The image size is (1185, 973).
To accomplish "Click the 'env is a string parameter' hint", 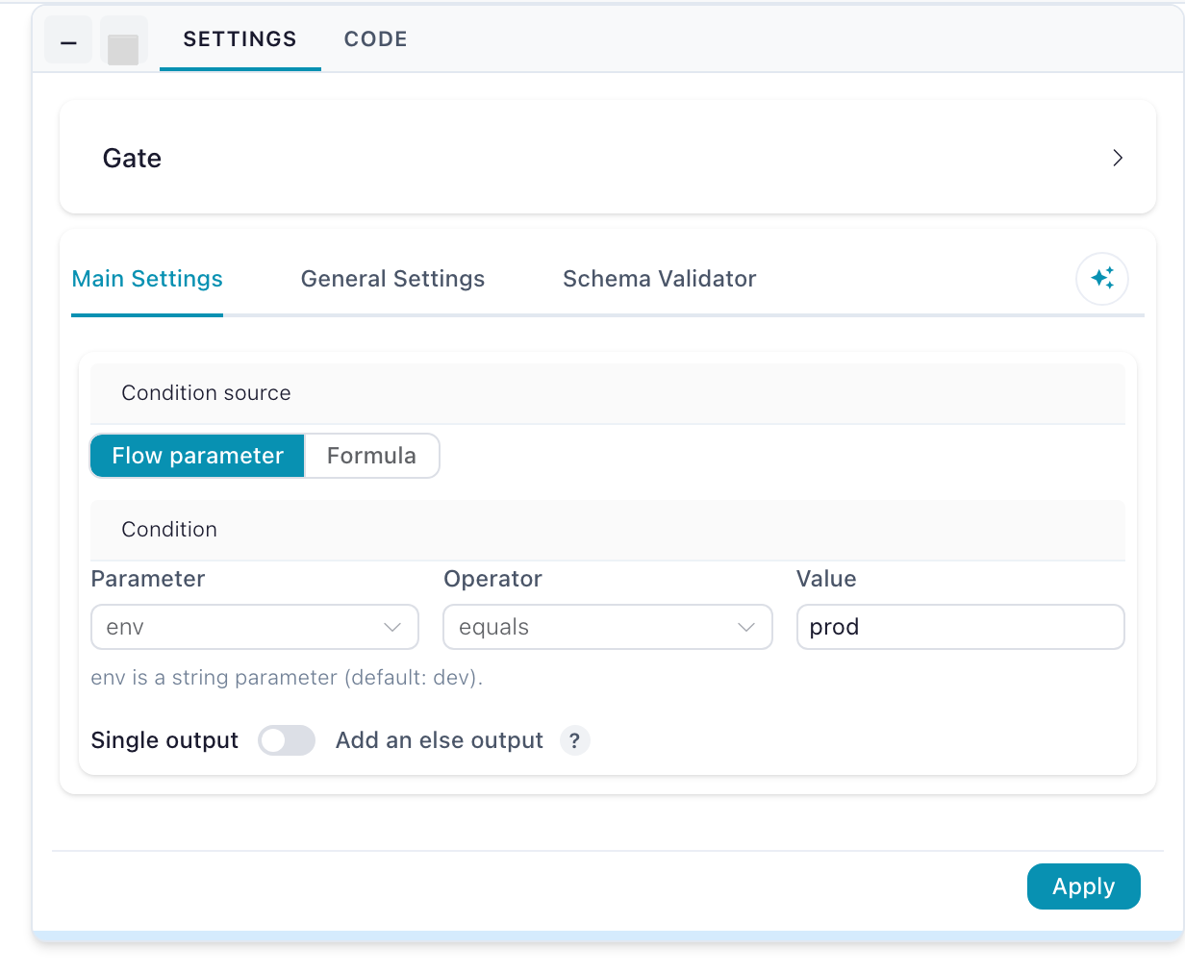I will (x=287, y=678).
